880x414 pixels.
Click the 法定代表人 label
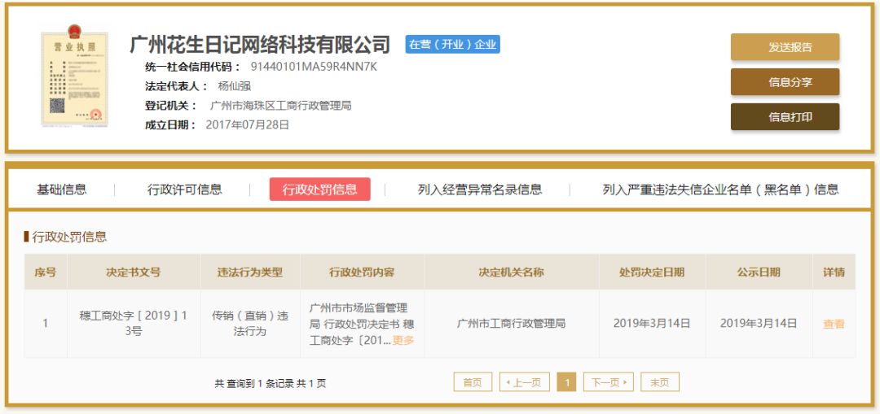pyautogui.click(x=177, y=86)
